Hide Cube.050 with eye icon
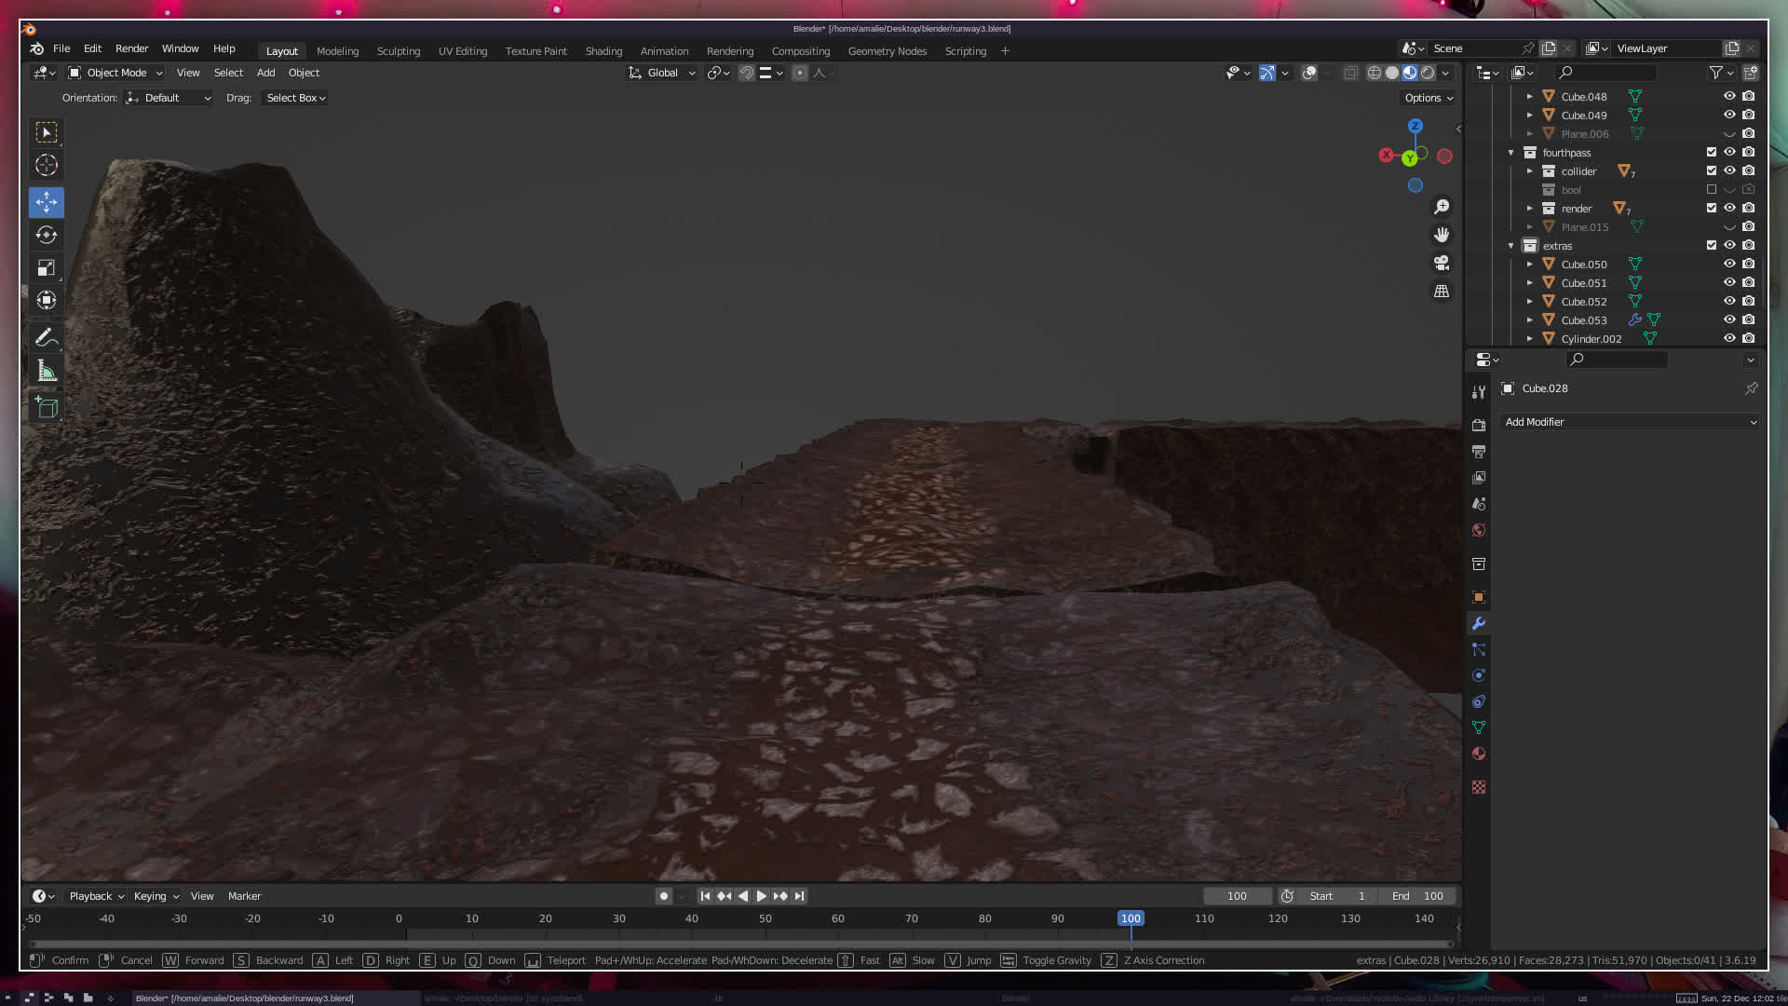1788x1006 pixels. tap(1729, 265)
